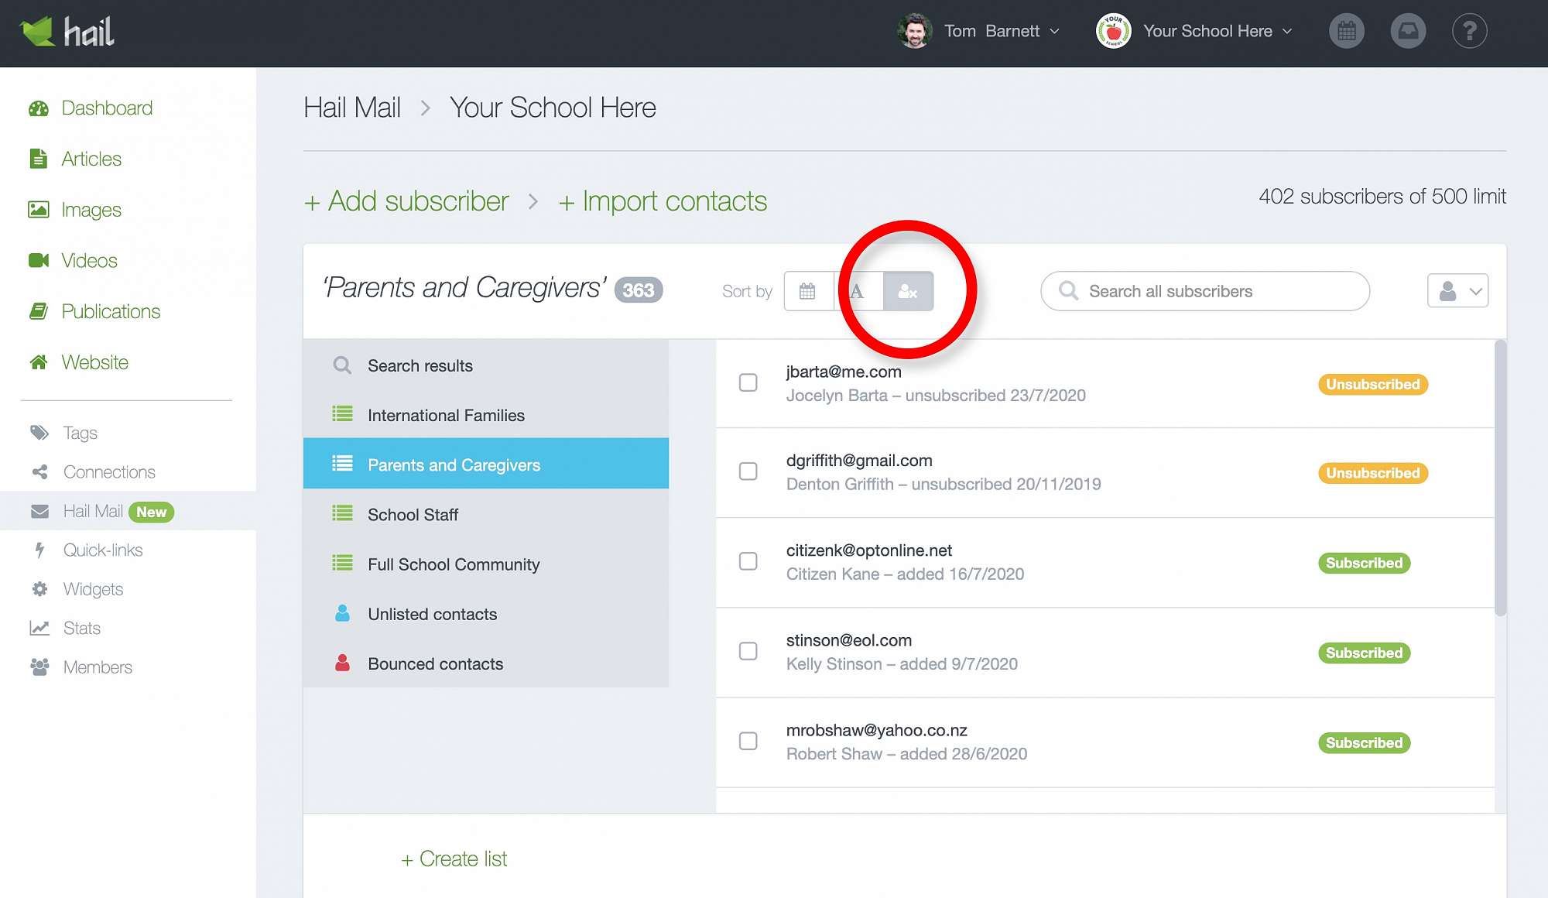The width and height of the screenshot is (1548, 898).
Task: Open Dashboard from sidebar
Action: click(107, 108)
